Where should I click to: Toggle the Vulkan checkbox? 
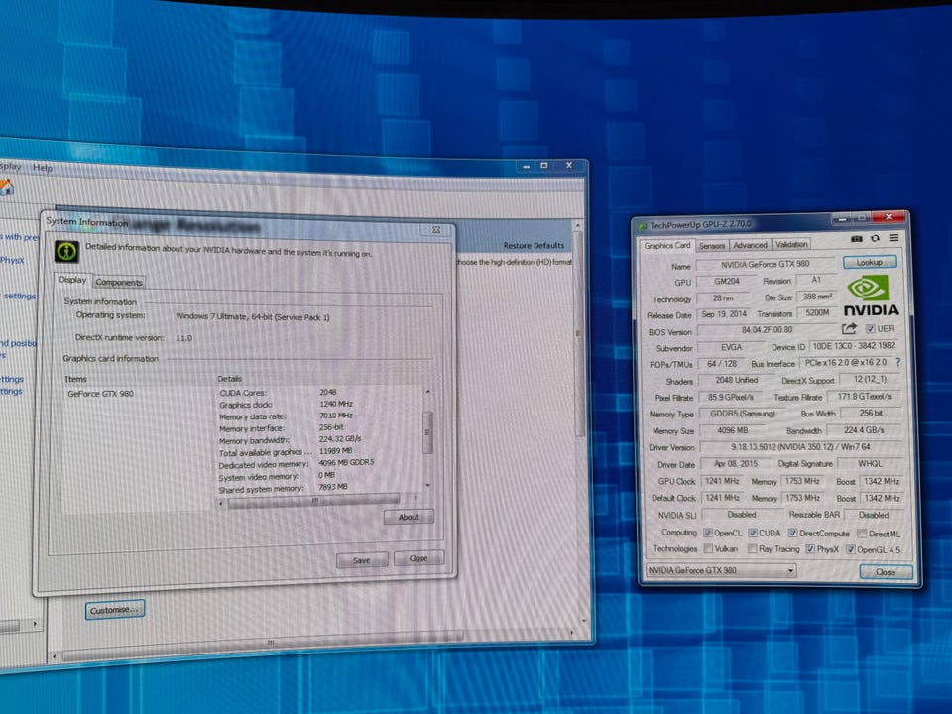click(708, 548)
